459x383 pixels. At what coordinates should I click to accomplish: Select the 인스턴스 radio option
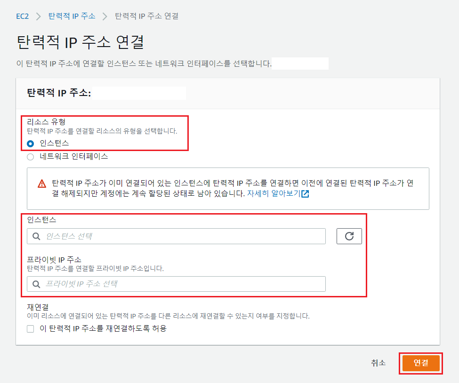[x=31, y=144]
